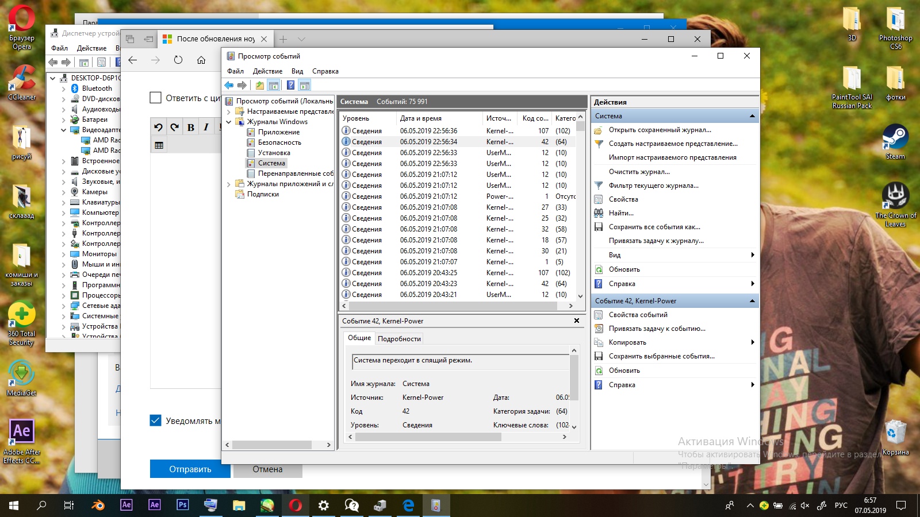The height and width of the screenshot is (517, 920).
Task: Open help icon in Event Viewer toolbar
Action: tap(291, 86)
